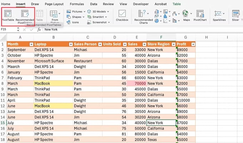
Task: Expand the 3D Models dropdown arrow
Action: click(x=108, y=12)
